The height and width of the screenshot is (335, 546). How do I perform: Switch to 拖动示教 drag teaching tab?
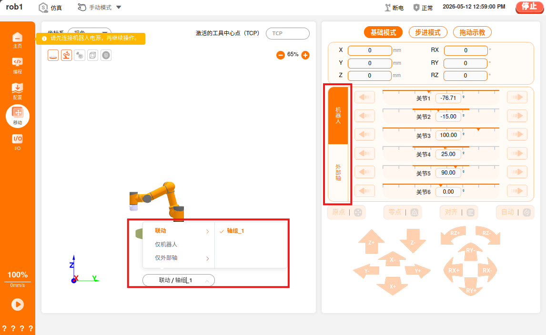472,32
